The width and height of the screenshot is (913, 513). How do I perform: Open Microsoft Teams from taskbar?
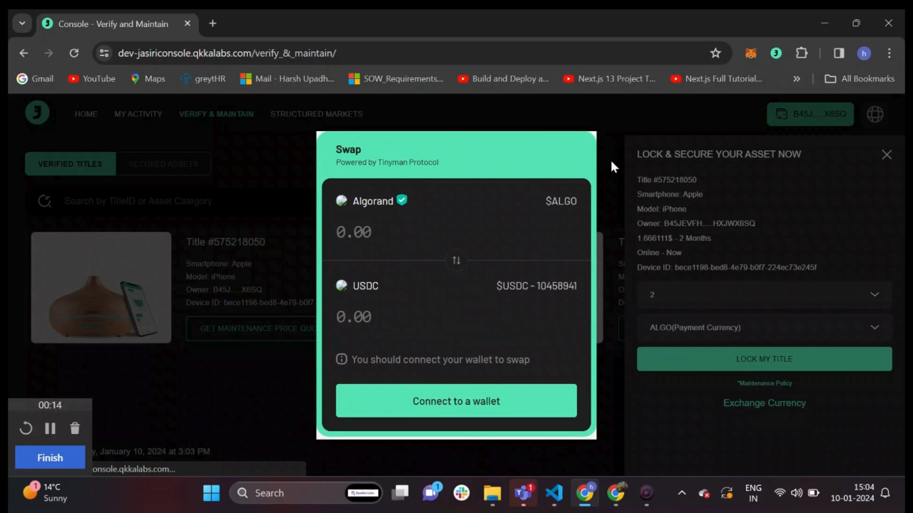524,492
